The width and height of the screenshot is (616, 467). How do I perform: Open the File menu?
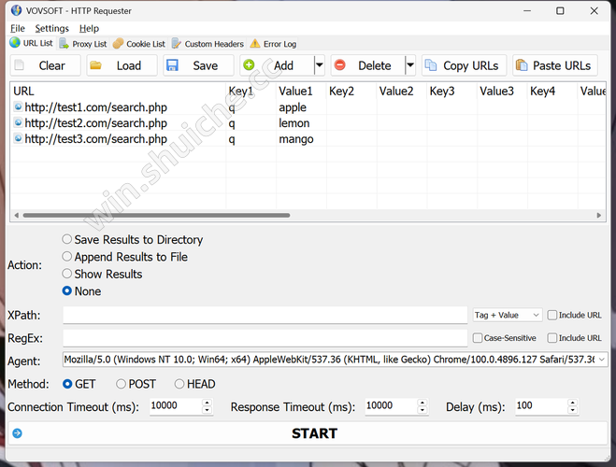[17, 29]
